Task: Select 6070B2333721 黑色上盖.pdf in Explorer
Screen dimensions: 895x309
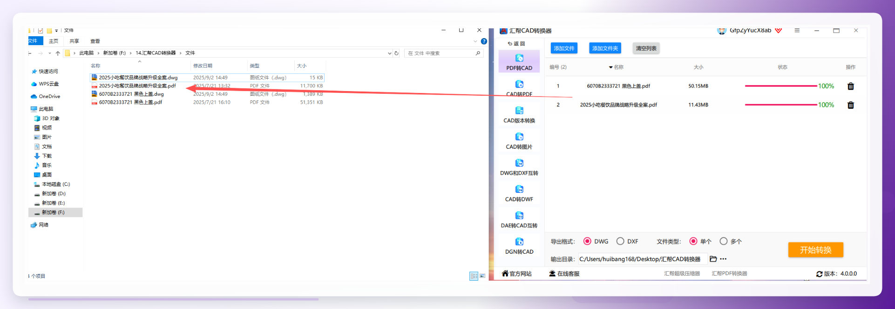Action: [x=130, y=102]
